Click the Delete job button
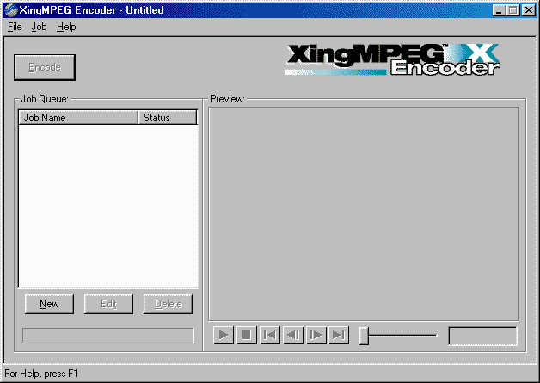540x383 pixels. click(x=168, y=304)
